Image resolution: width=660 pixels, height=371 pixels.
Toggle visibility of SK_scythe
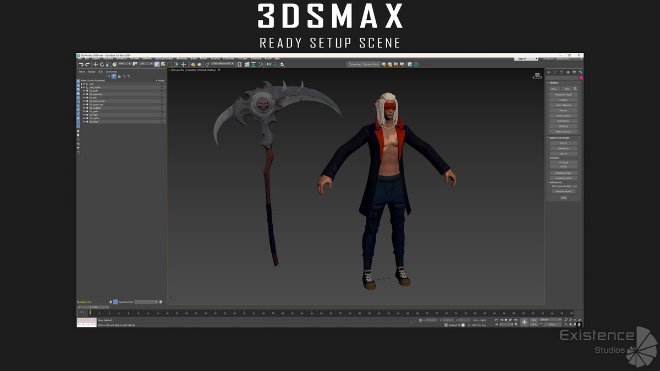tap(84, 118)
